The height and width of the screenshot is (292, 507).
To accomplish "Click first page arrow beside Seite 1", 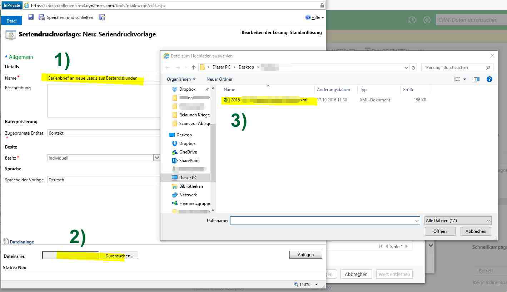I will pos(381,247).
